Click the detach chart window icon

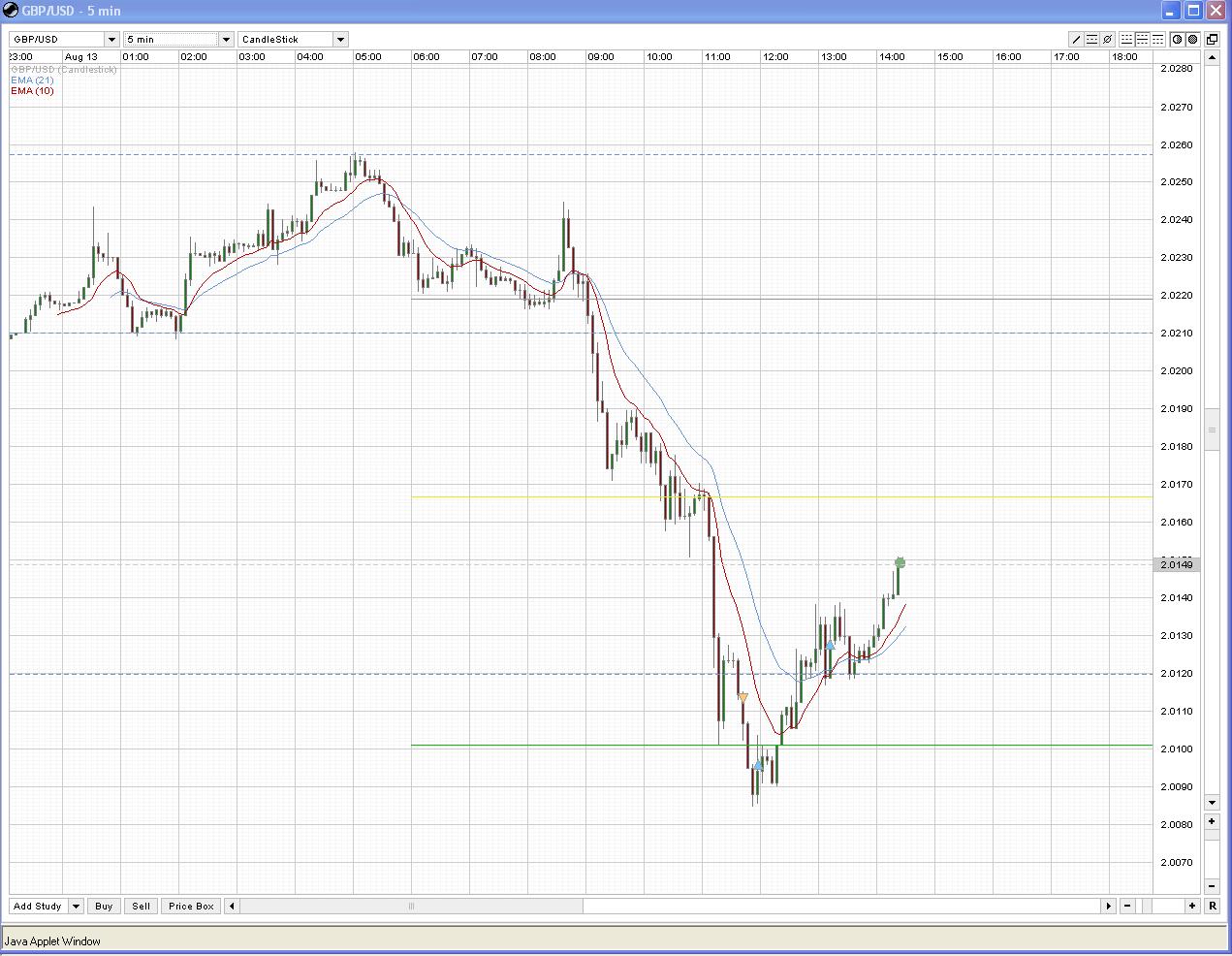[x=1212, y=40]
